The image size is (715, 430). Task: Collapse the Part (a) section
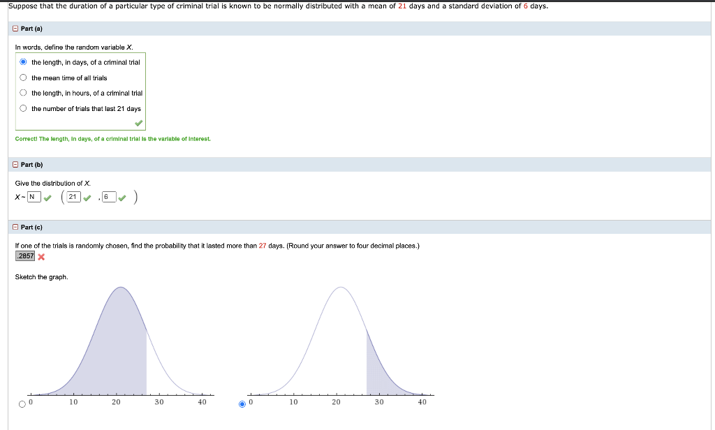(15, 29)
